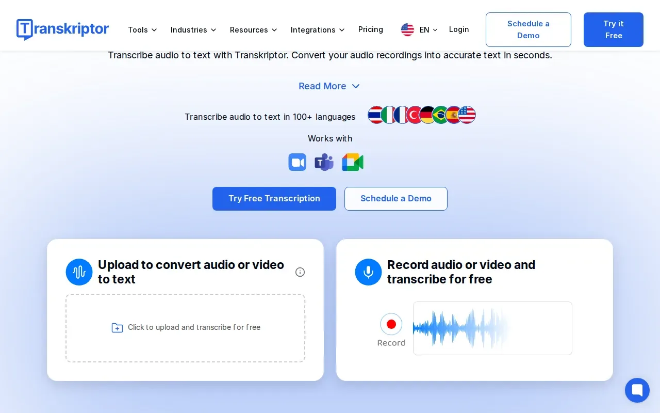Screen dimensions: 660x413
Task: Expand the Industries menu
Action: (193, 30)
